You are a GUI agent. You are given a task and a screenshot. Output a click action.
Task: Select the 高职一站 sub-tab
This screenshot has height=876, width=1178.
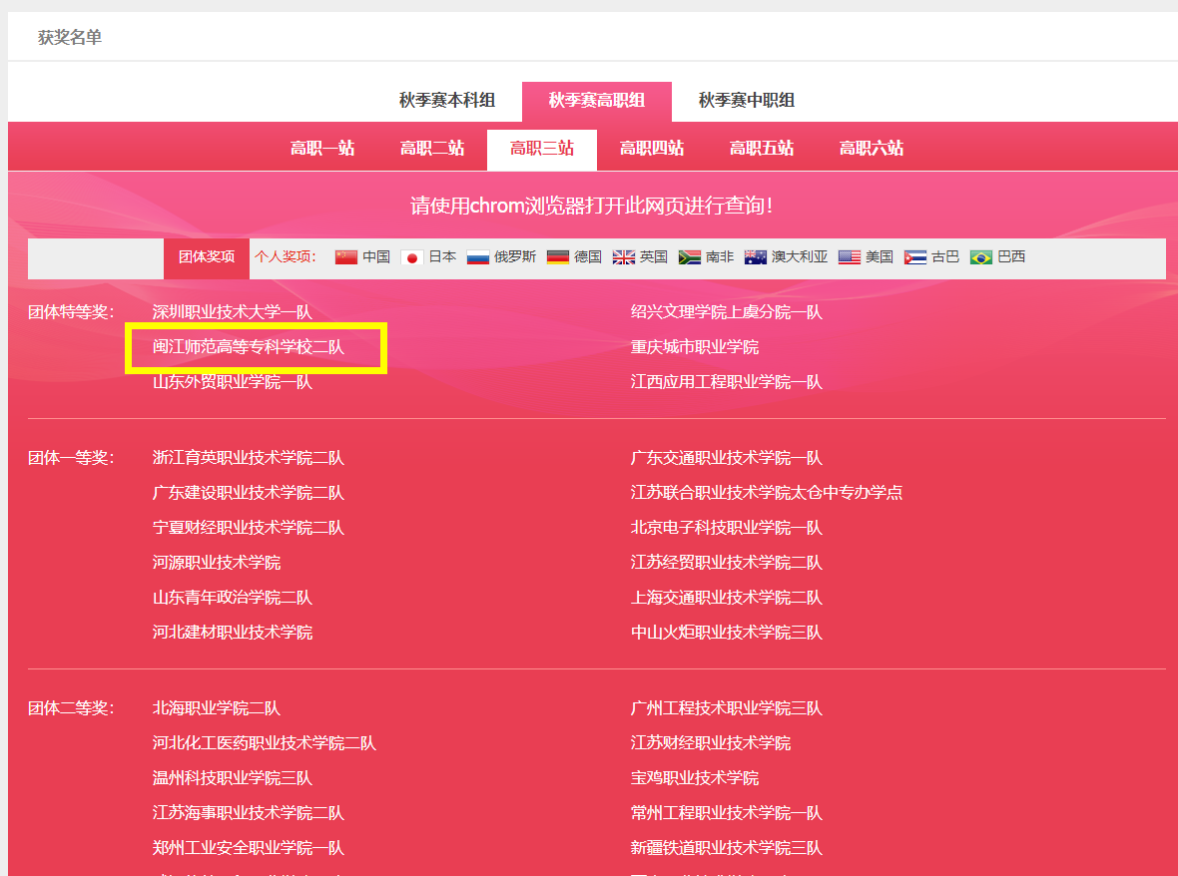(322, 149)
